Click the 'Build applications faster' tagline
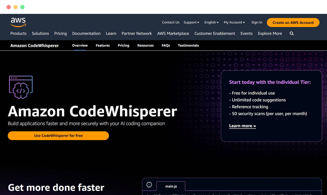Screen dimensions: 327x195 coord(86,124)
